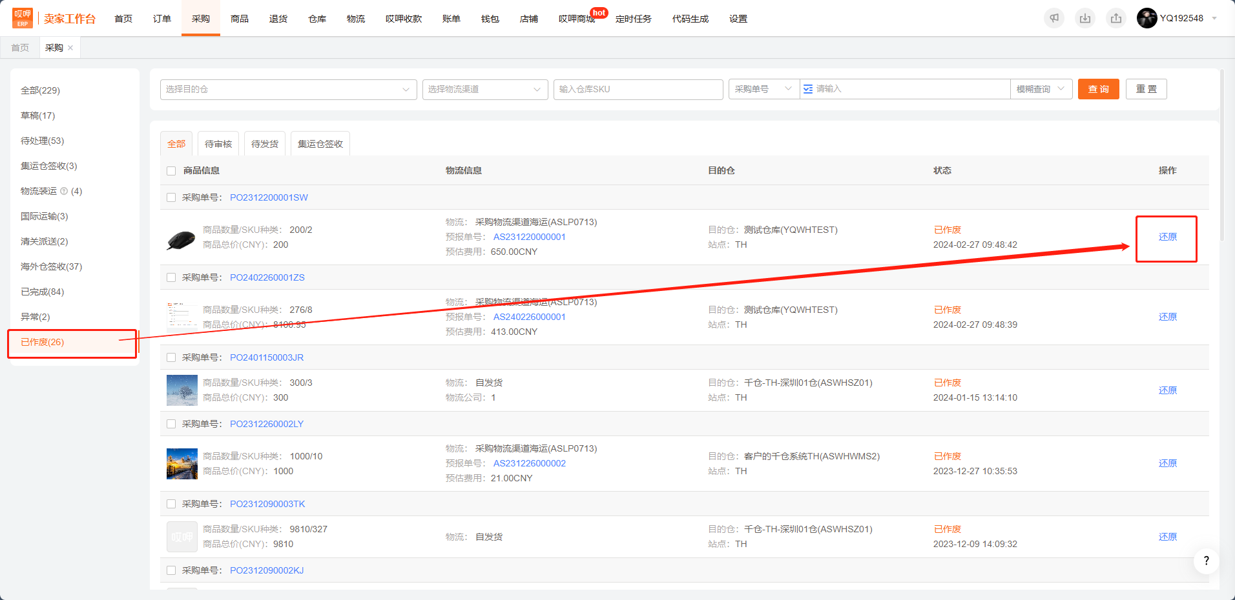Open the floating question mark help button
Screen dimensions: 1235x600
(1206, 561)
